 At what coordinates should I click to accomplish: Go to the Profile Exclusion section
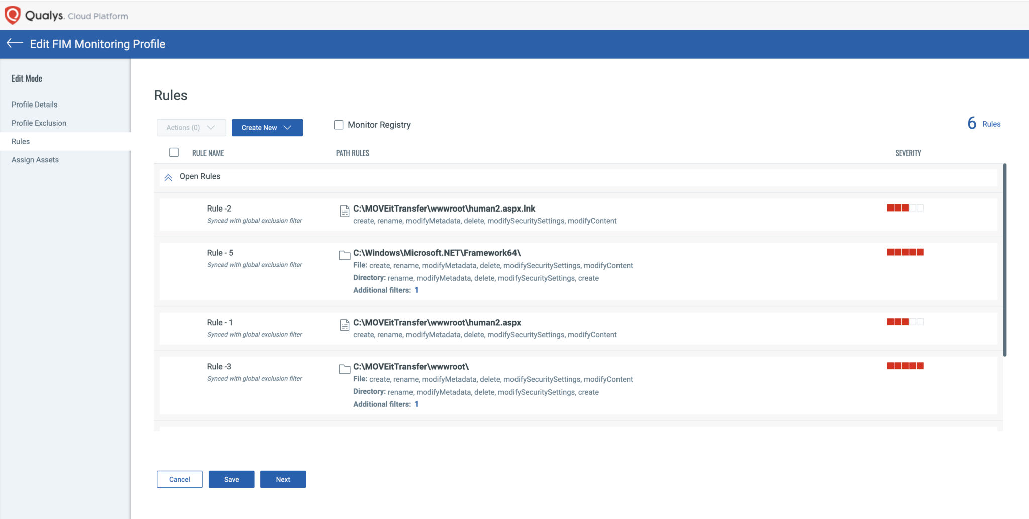click(x=39, y=123)
